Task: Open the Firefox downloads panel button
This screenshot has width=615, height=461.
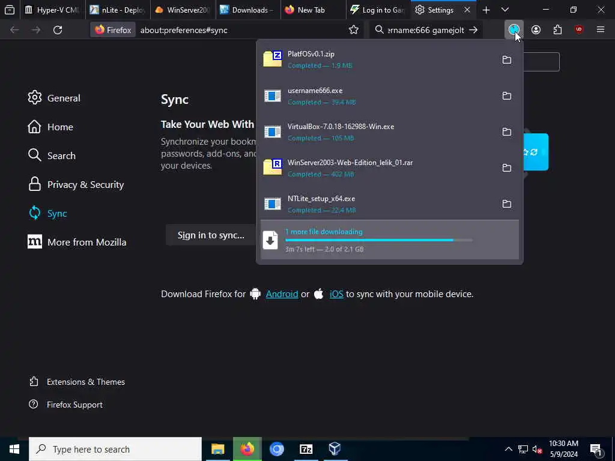Action: click(514, 30)
